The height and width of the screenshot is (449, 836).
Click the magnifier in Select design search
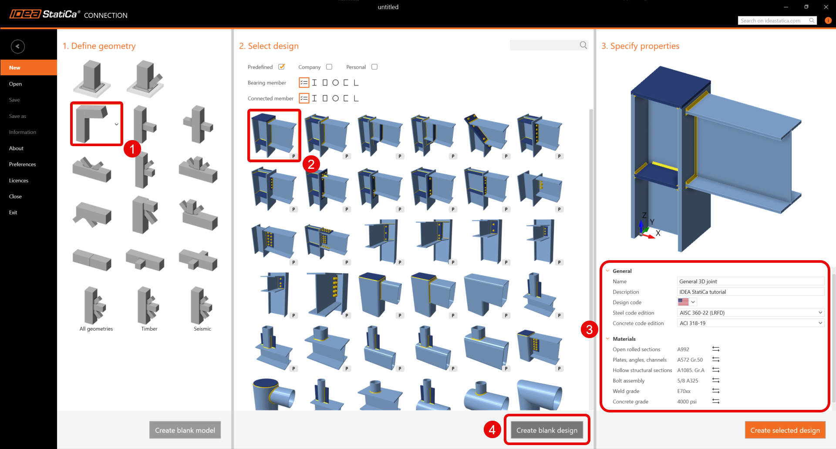tap(583, 45)
